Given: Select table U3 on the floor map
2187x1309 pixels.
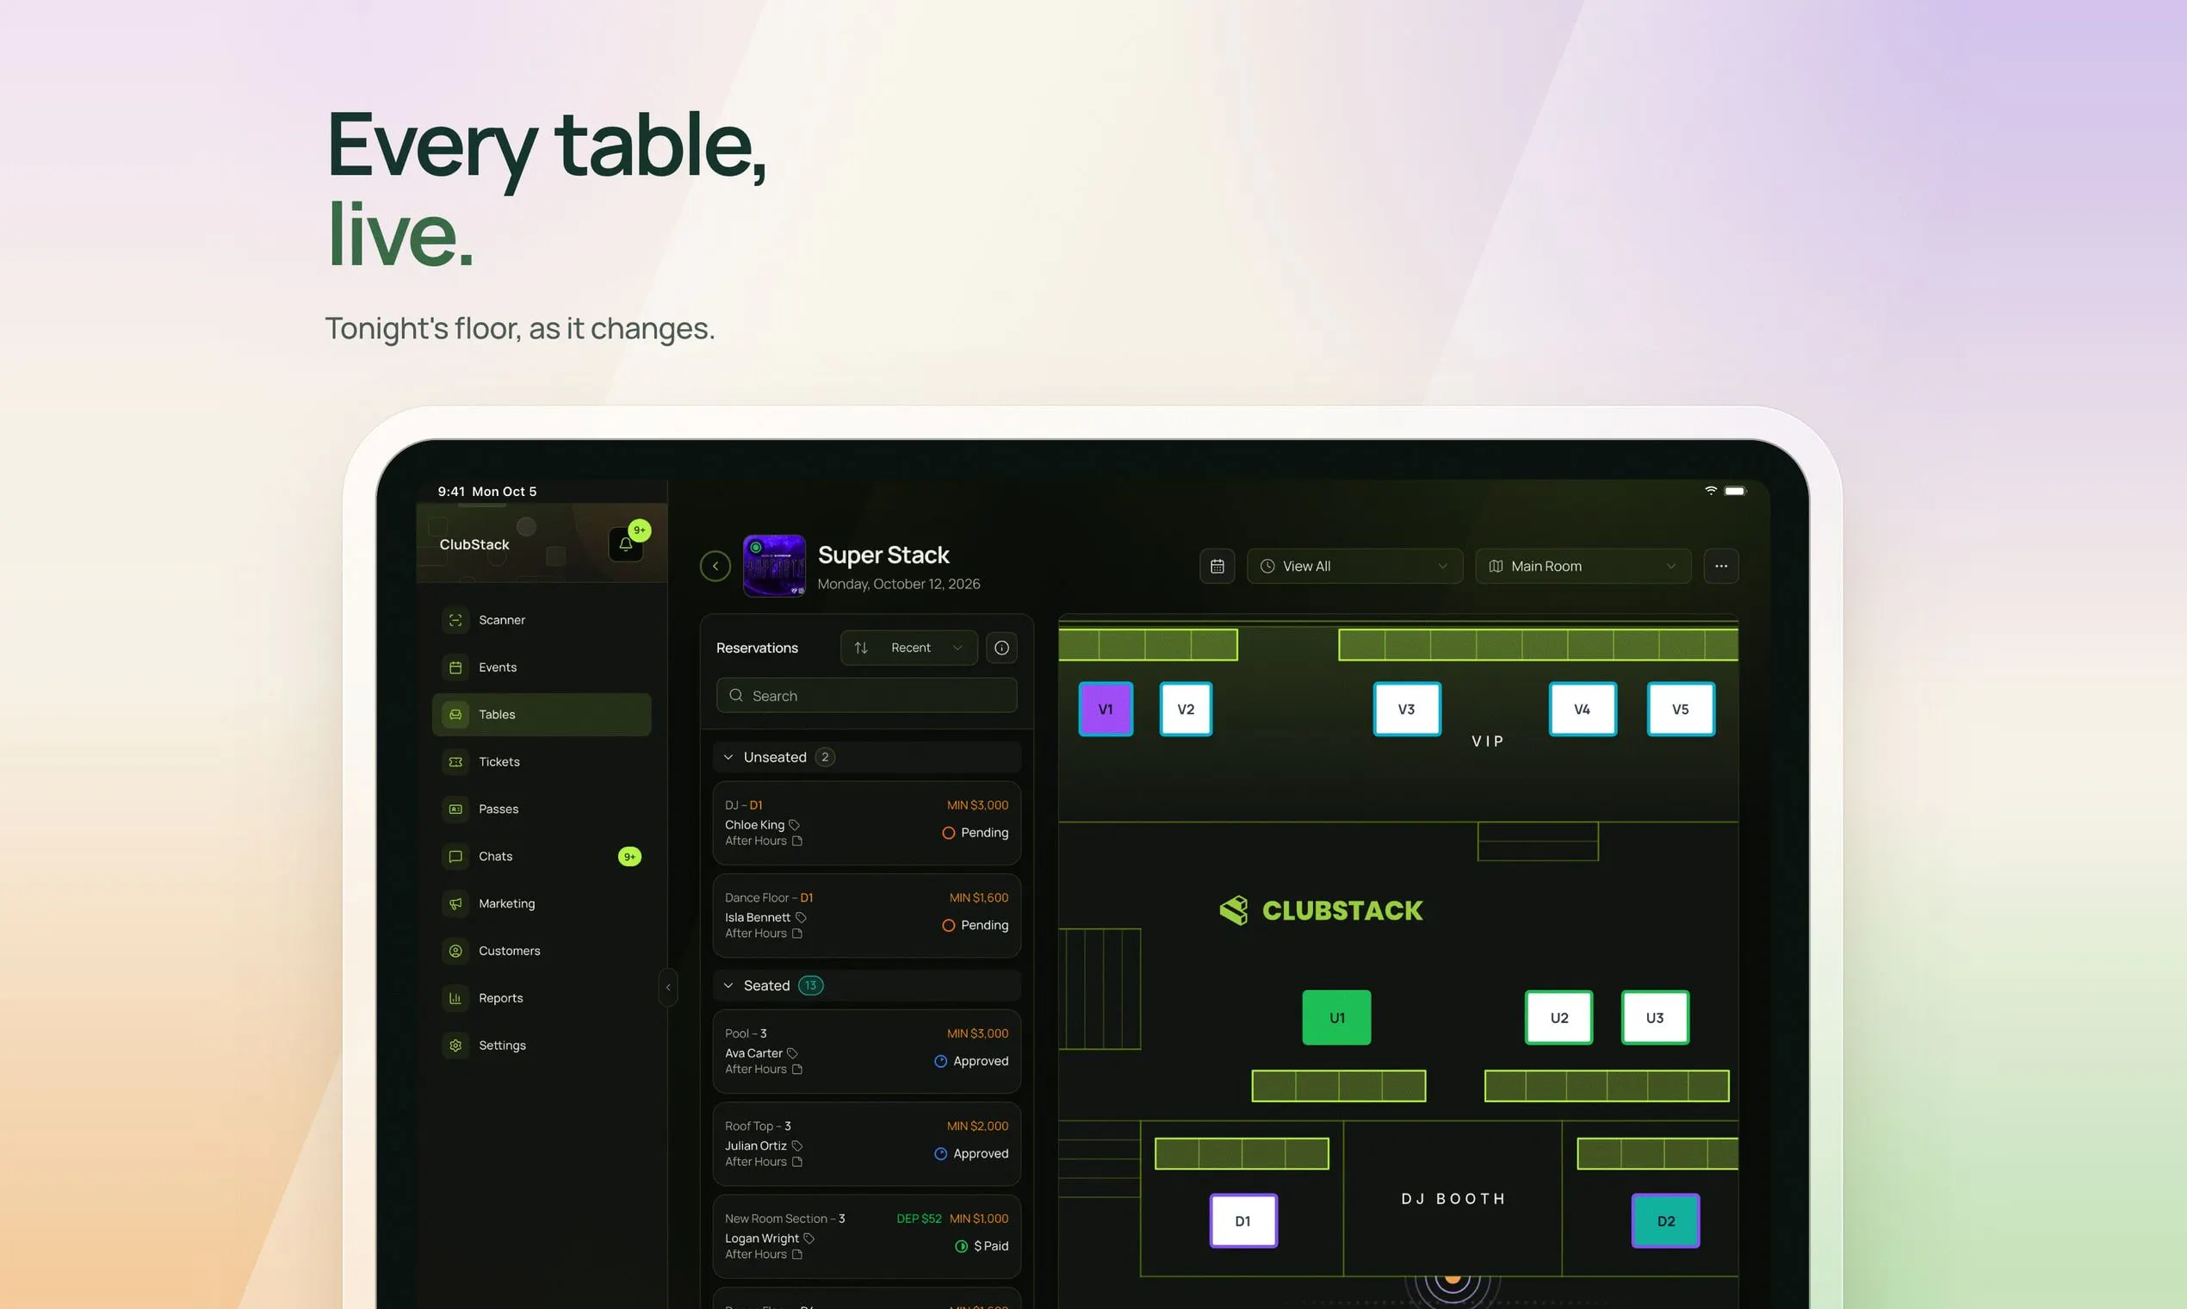Looking at the screenshot, I should click(x=1655, y=1018).
